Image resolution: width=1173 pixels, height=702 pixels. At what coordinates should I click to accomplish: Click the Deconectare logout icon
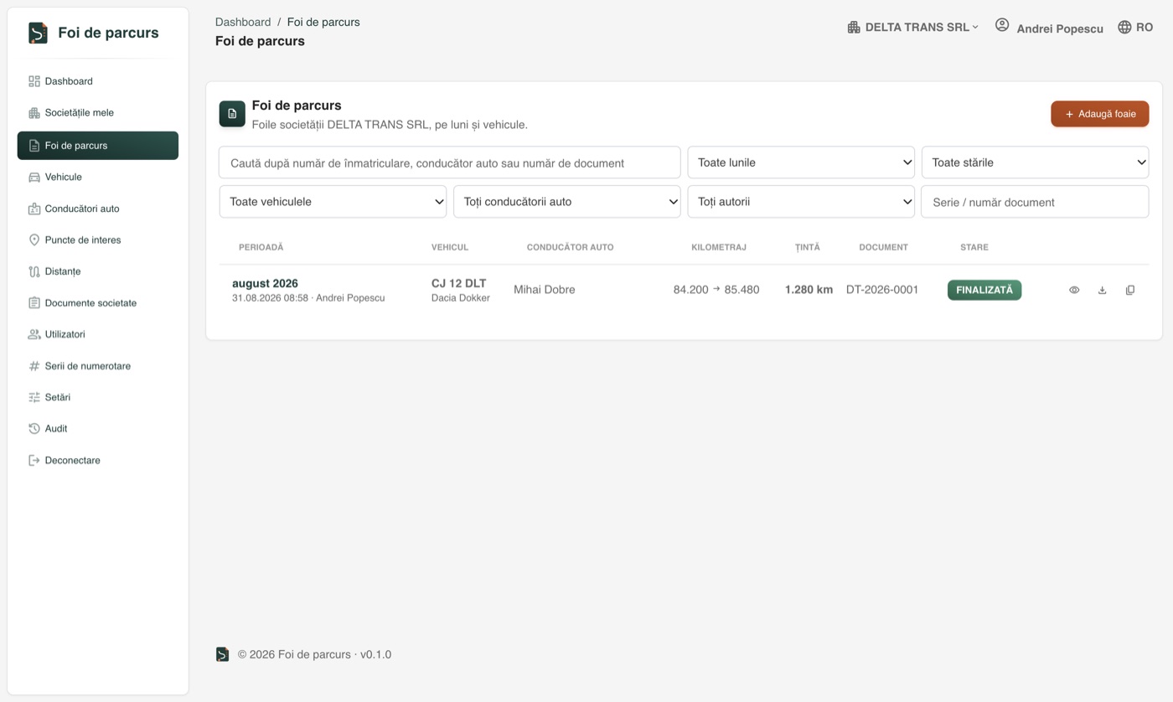point(34,460)
